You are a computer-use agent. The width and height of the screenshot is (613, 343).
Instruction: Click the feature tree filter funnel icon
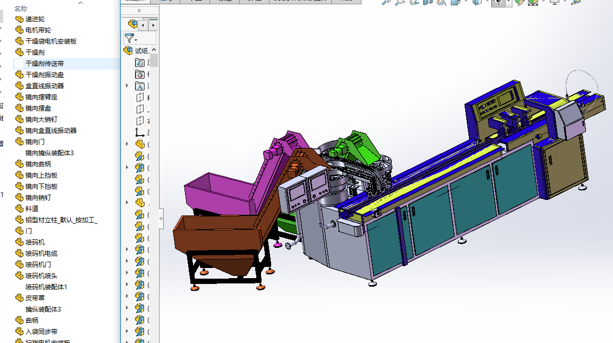[x=129, y=38]
